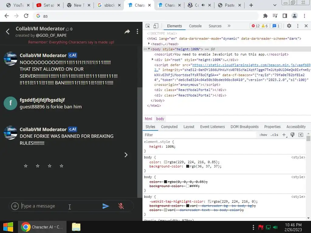Viewport: 311px width, 233px height.
Task: Open a new browser tab
Action: tap(251, 5)
